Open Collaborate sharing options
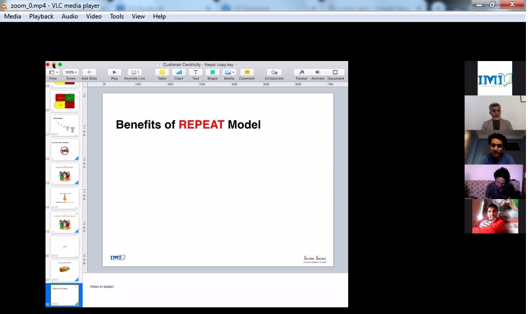The image size is (528, 314). coord(274,72)
